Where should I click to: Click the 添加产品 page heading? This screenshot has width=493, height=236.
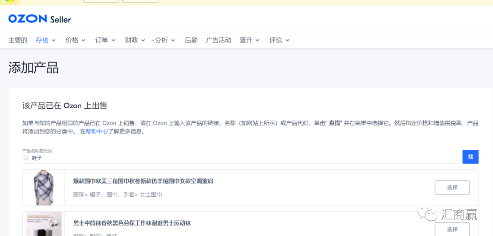pyautogui.click(x=33, y=68)
